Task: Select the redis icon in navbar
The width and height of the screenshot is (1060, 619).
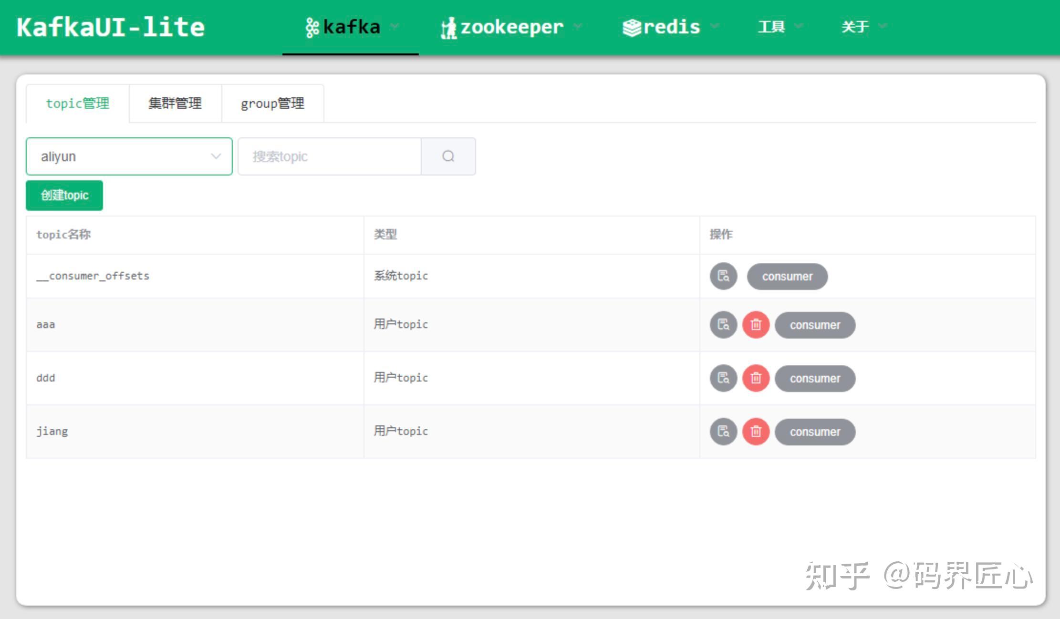Action: 631,26
